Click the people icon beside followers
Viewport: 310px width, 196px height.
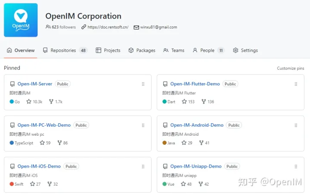[48, 27]
